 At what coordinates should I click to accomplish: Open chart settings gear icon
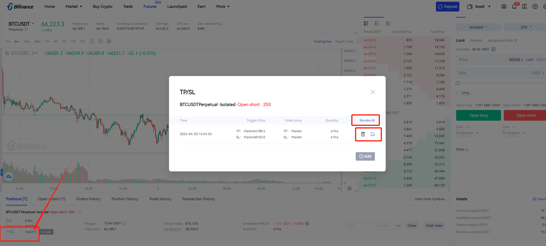(x=109, y=41)
